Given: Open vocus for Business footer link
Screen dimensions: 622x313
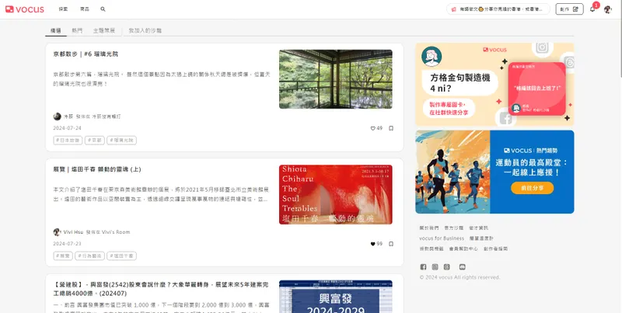Looking at the screenshot, I should 442,238.
